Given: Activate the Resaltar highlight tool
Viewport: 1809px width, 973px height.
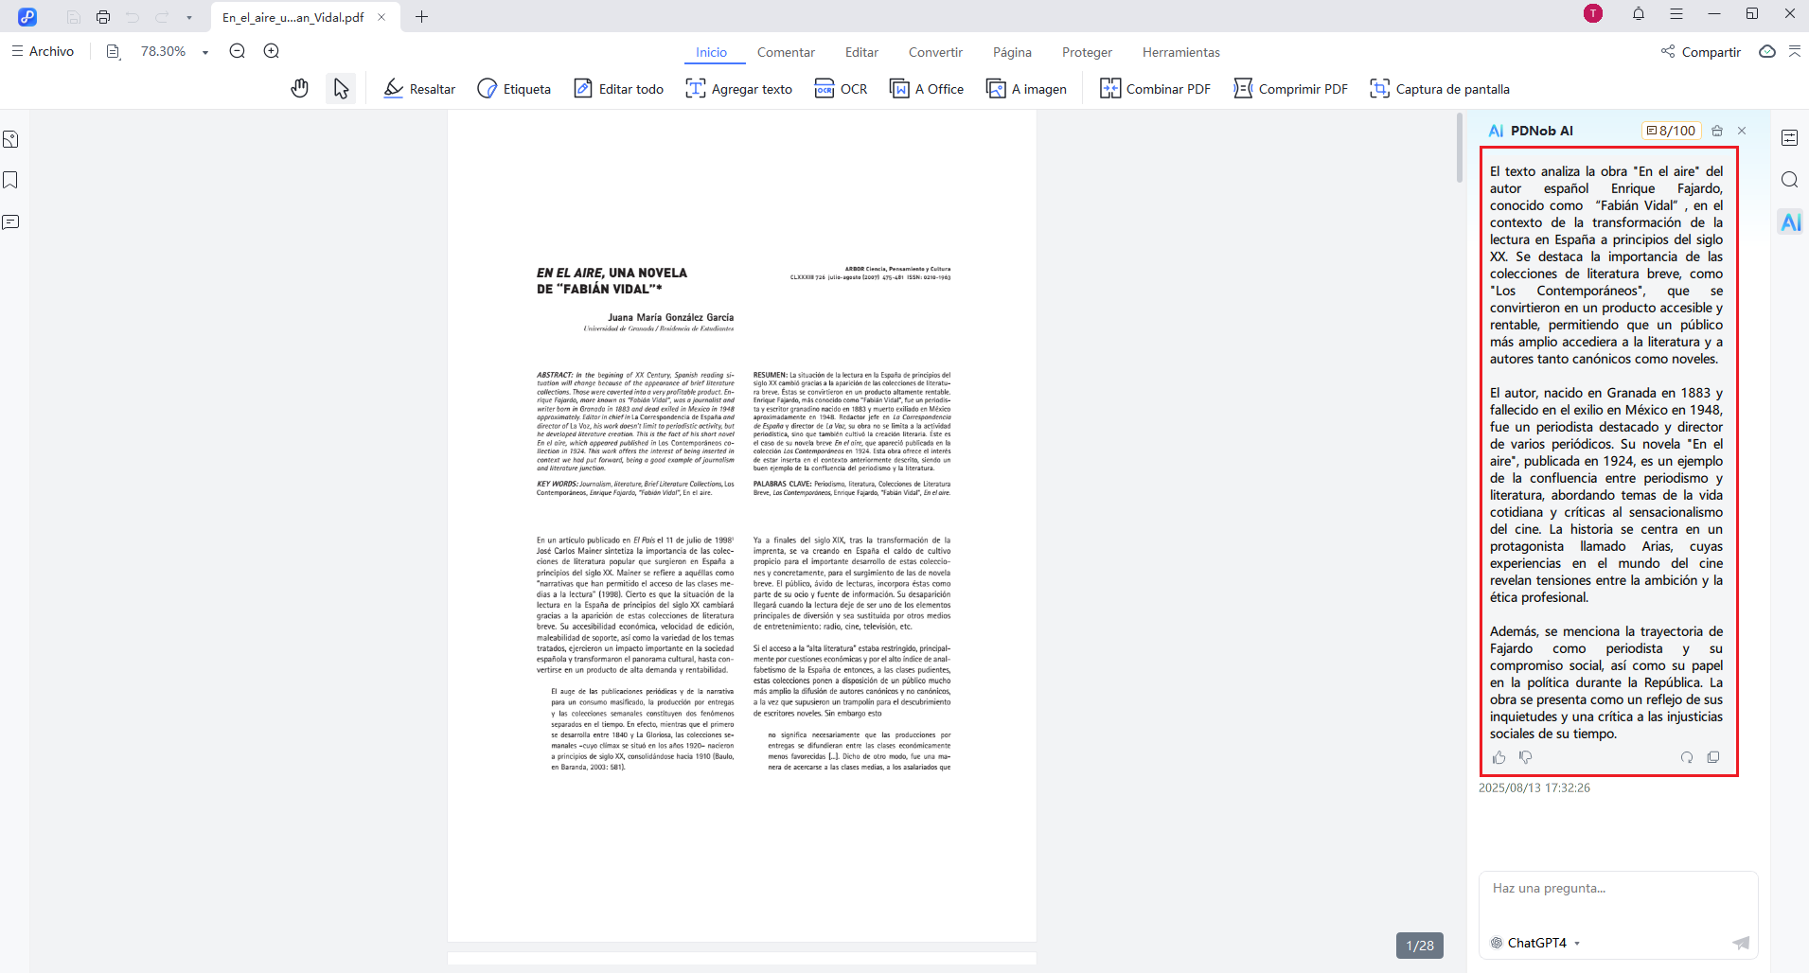Looking at the screenshot, I should pyautogui.click(x=419, y=89).
